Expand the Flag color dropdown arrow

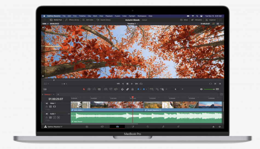point(141,89)
